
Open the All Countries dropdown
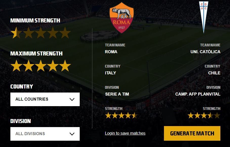45,99
